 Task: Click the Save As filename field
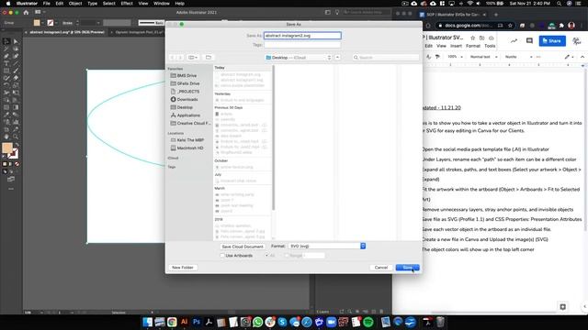pos(302,36)
